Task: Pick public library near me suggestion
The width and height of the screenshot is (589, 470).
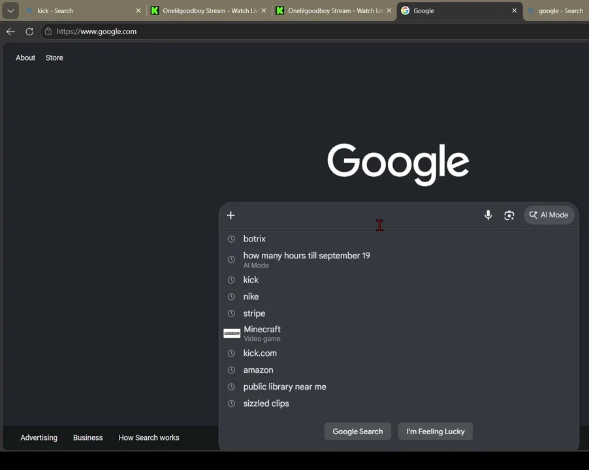Action: click(398, 386)
